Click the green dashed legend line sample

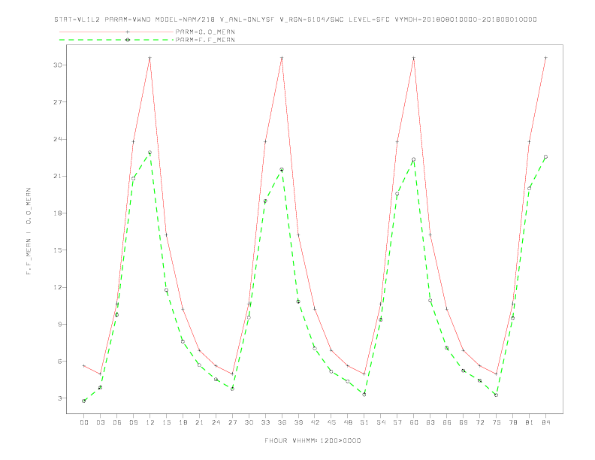click(x=116, y=40)
